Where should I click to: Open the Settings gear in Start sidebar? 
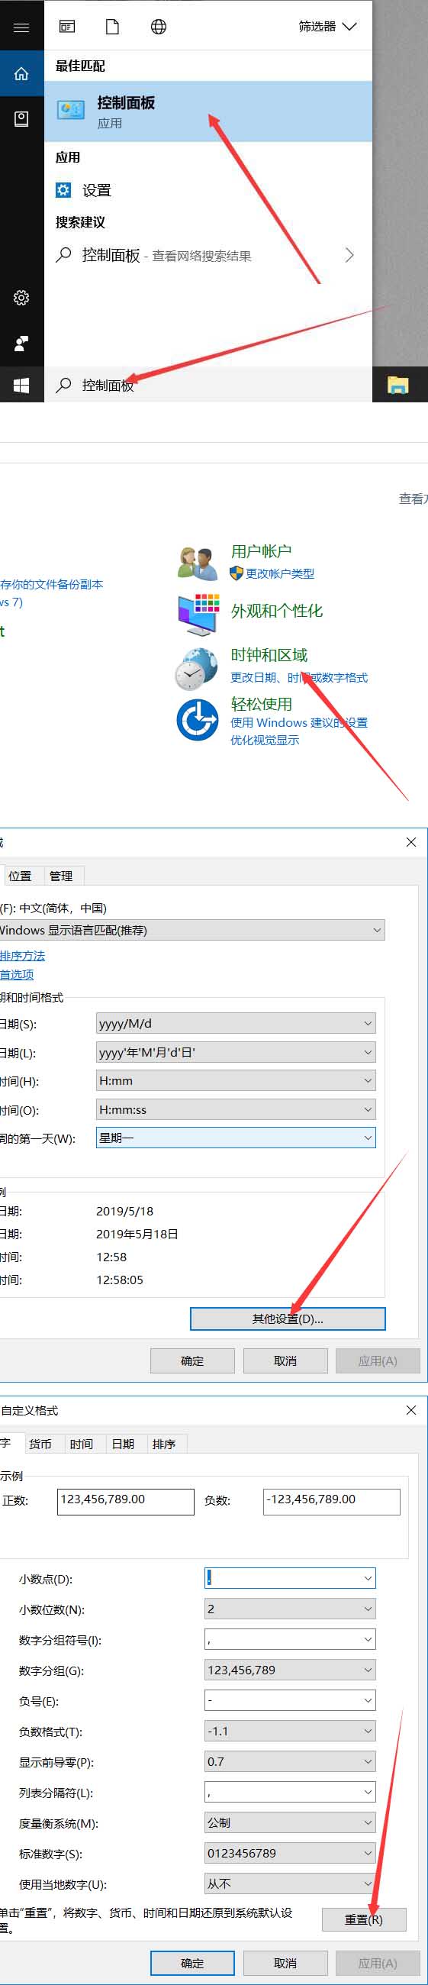(21, 298)
